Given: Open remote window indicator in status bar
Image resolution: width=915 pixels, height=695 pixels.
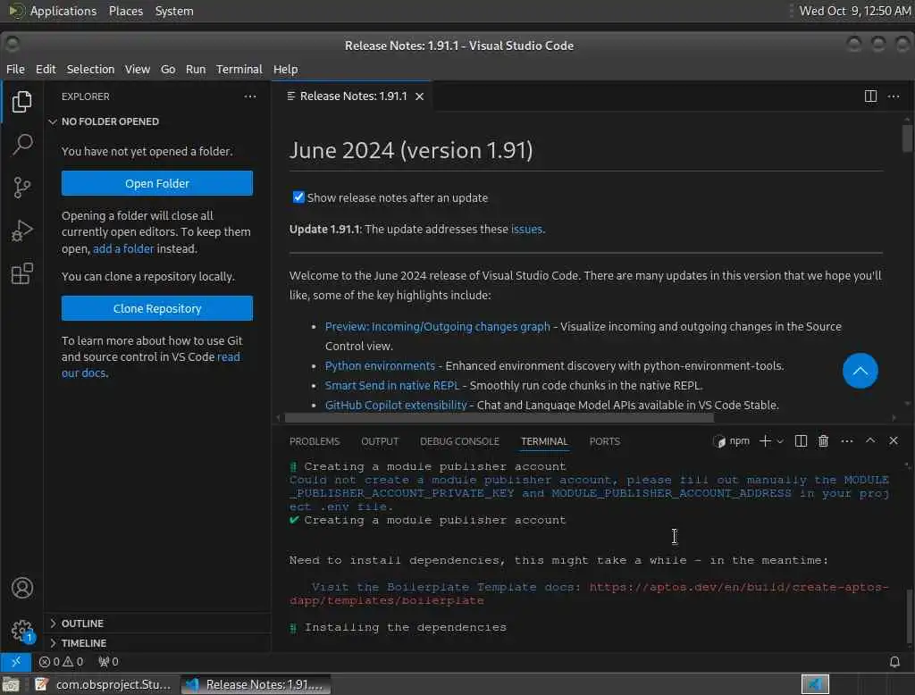Looking at the screenshot, I should 16,662.
